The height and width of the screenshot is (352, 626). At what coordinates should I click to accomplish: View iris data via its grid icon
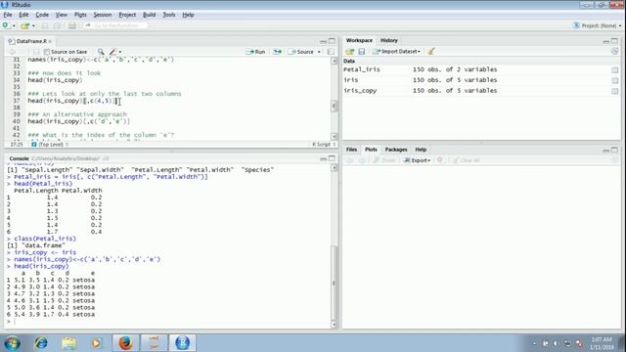coord(615,80)
